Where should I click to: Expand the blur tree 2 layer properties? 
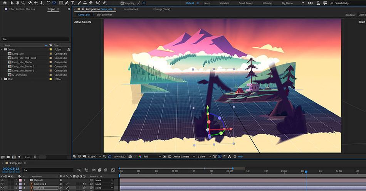(x=17, y=184)
